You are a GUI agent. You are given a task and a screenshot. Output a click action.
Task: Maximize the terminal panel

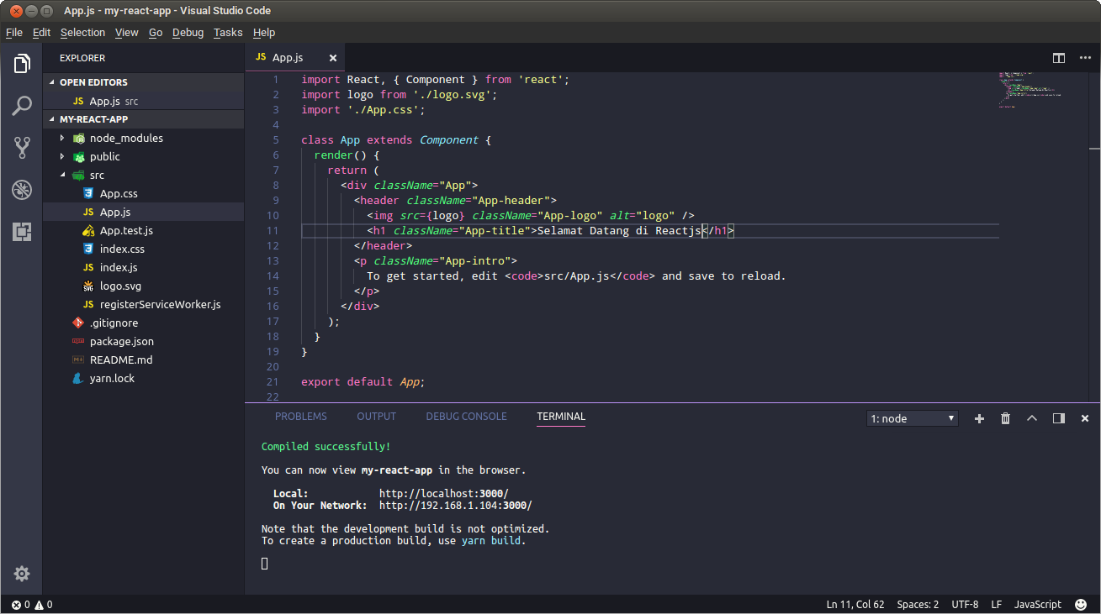[x=1032, y=417]
